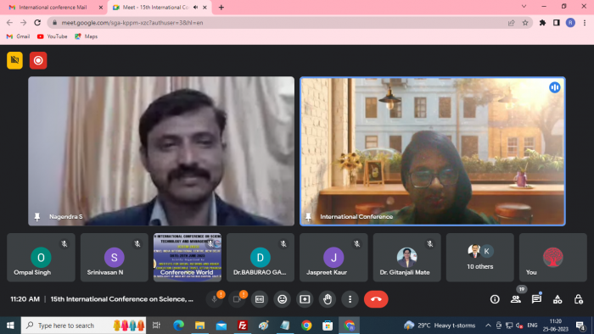Click the Windows taskbar search box
The height and width of the screenshot is (334, 594).
tap(83, 326)
